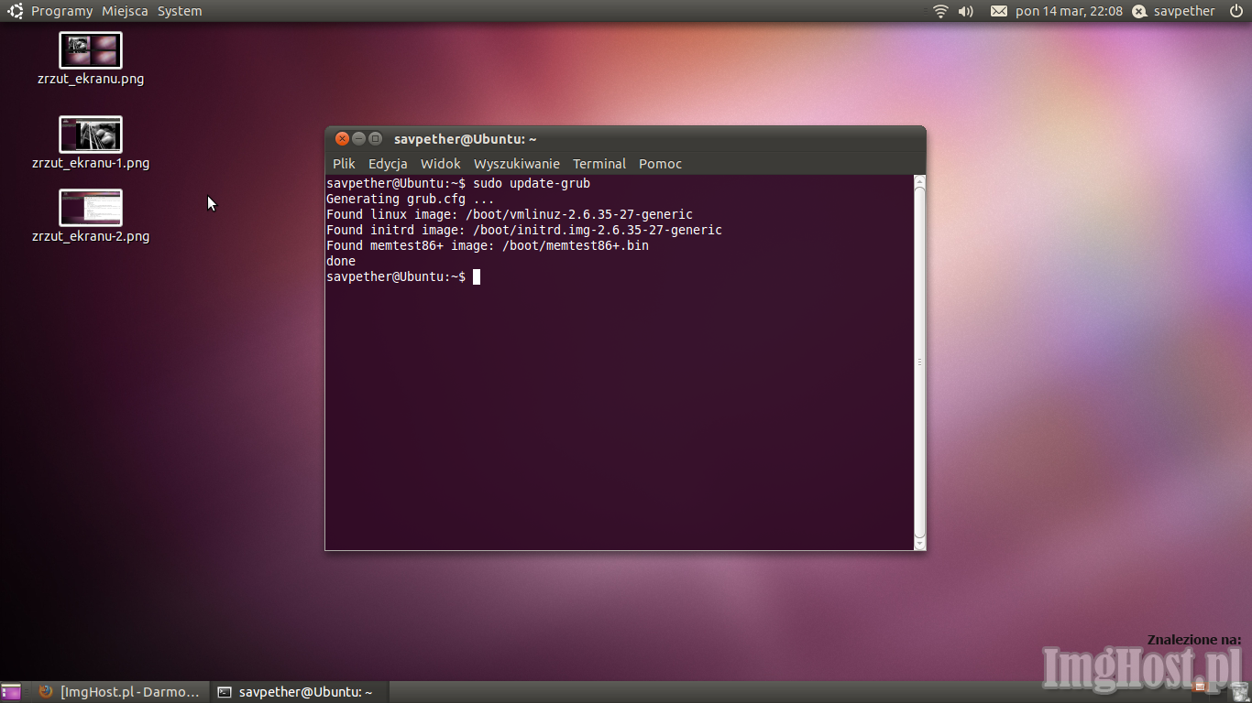Switch to the ImgHost.pl Firefox taskbar button
The width and height of the screenshot is (1252, 703).
(118, 692)
